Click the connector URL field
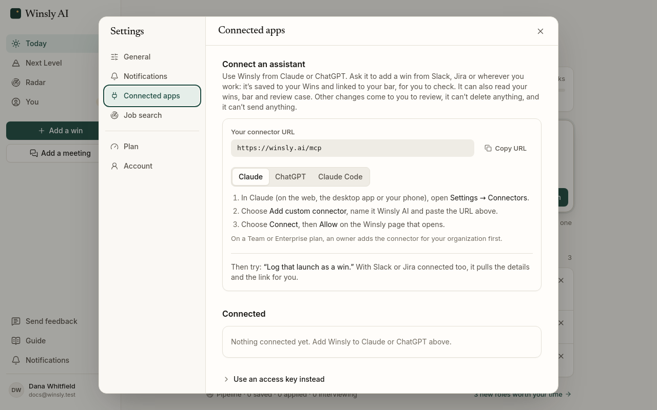Image resolution: width=657 pixels, height=410 pixels. click(x=353, y=148)
